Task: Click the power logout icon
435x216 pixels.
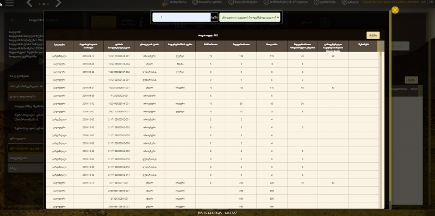Action: (x=344, y=2)
